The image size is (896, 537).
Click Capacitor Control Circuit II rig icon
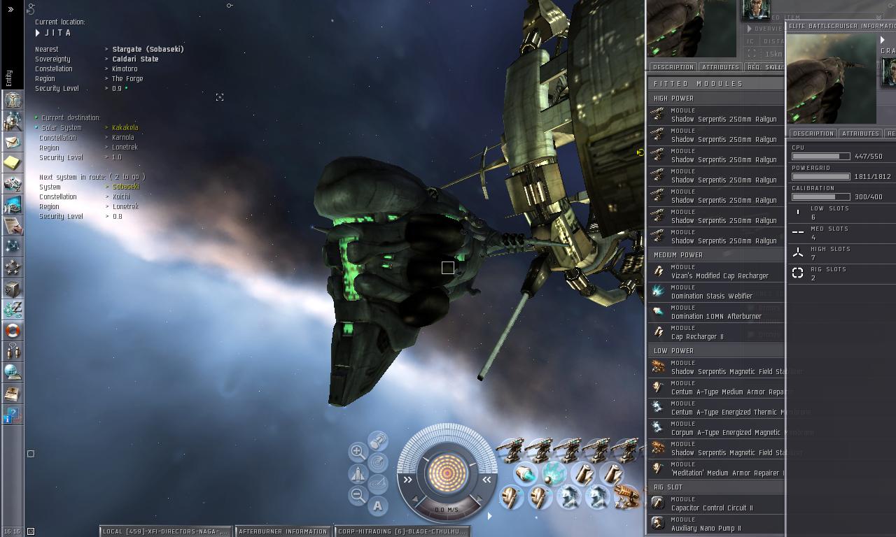658,503
